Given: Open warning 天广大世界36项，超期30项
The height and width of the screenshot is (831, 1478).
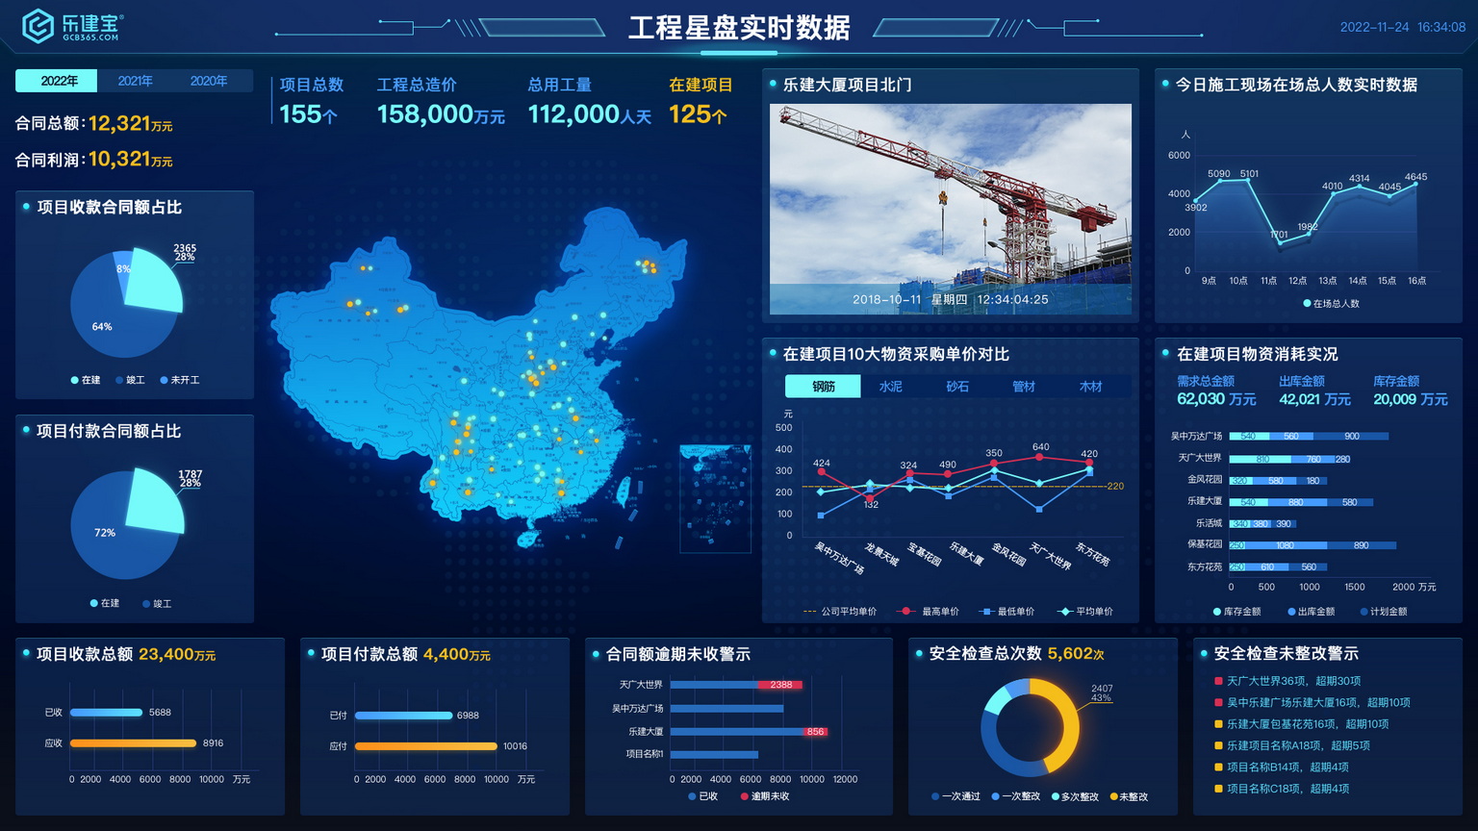Looking at the screenshot, I should click(1287, 681).
